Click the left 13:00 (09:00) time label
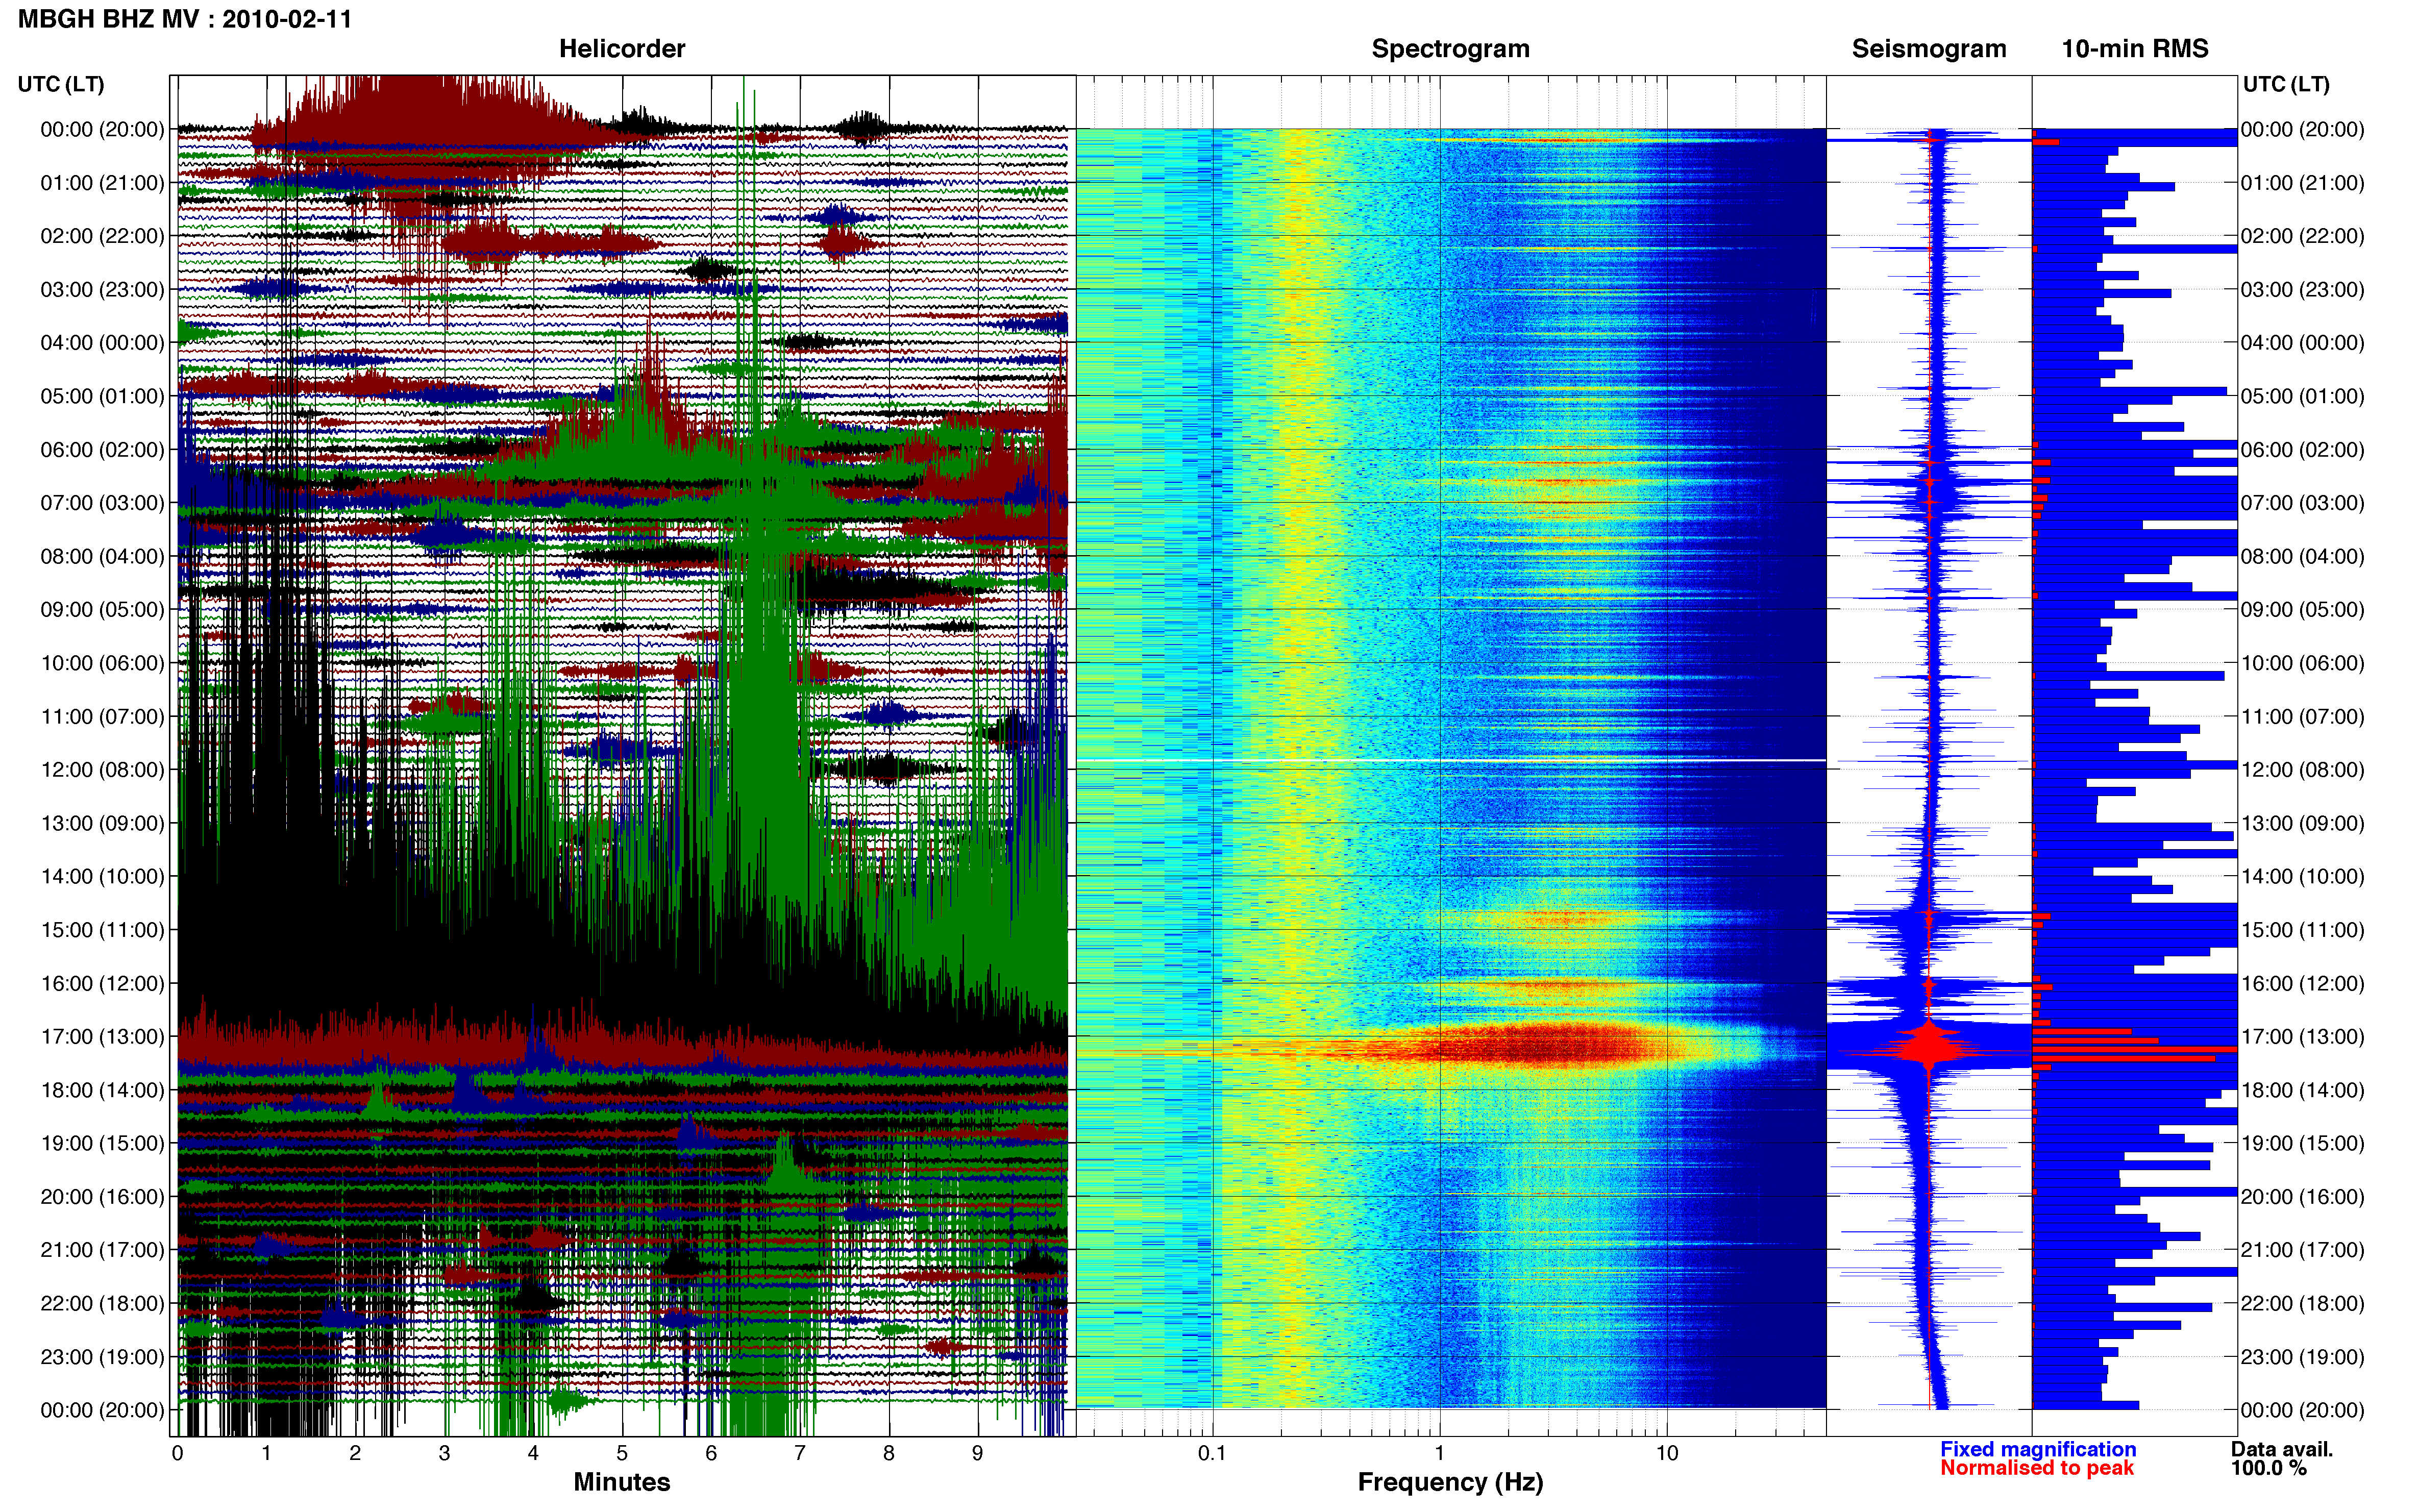 coord(102,823)
